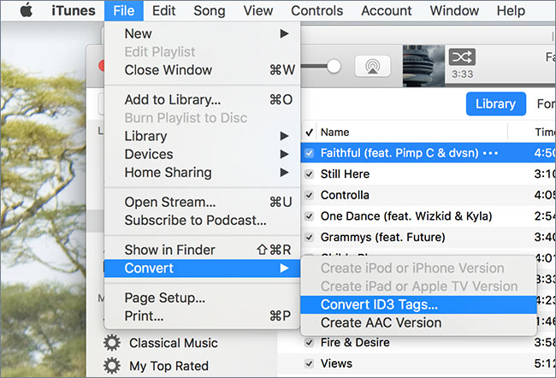Toggle the shuffle icon

click(x=462, y=57)
